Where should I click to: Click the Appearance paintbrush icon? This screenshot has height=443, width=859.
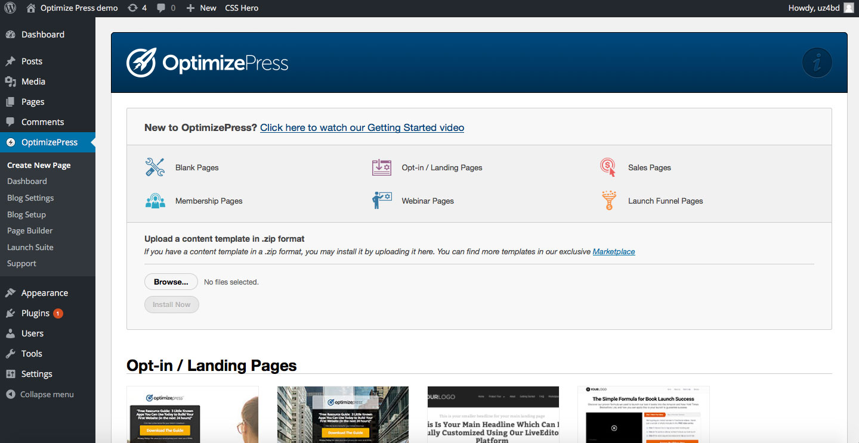(x=10, y=293)
